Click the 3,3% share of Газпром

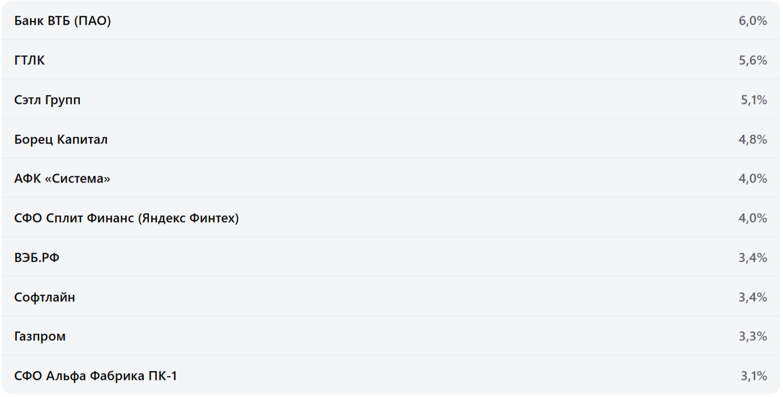752,336
